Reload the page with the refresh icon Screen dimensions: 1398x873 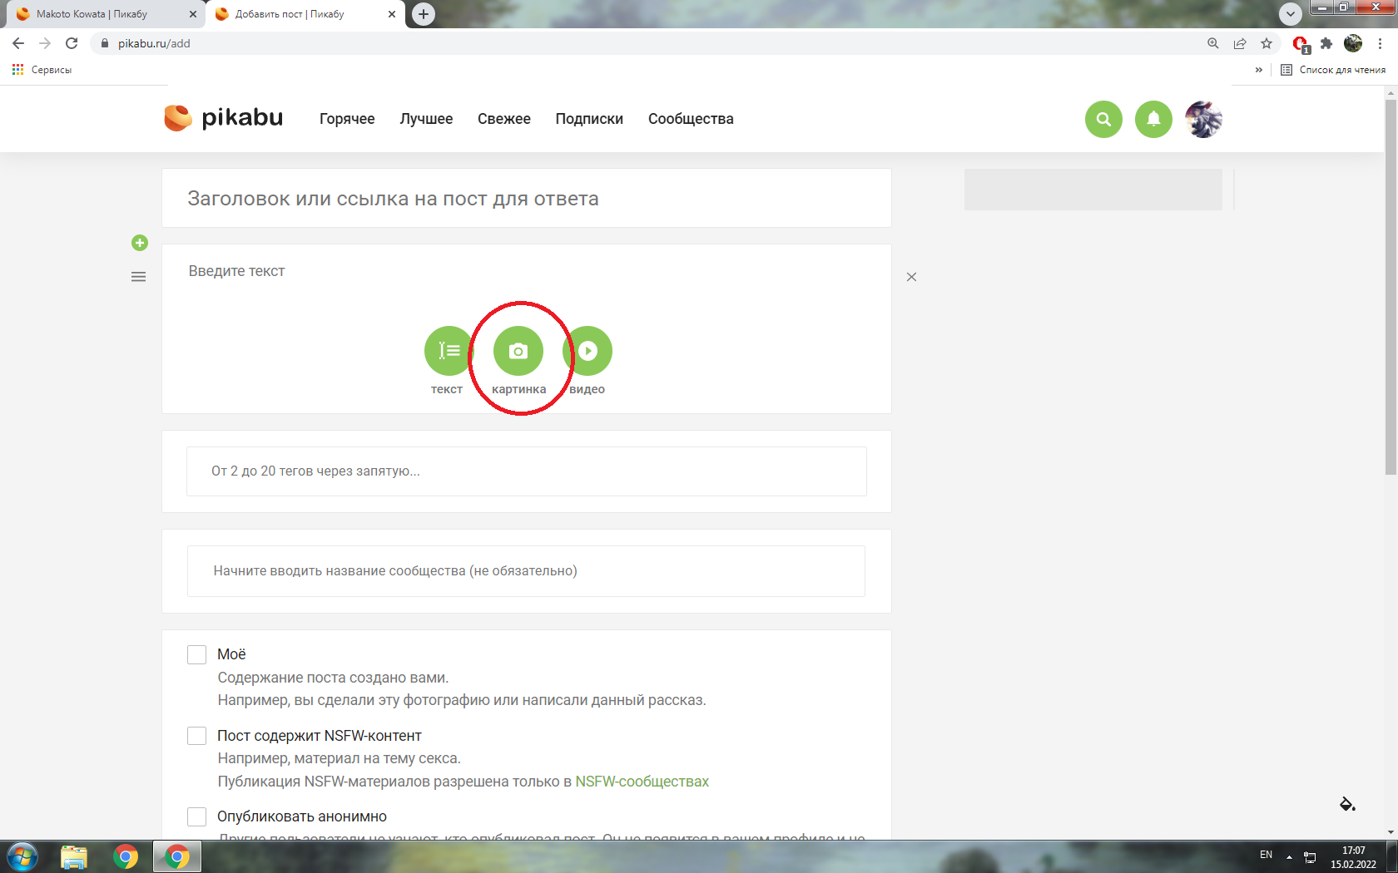tap(72, 43)
